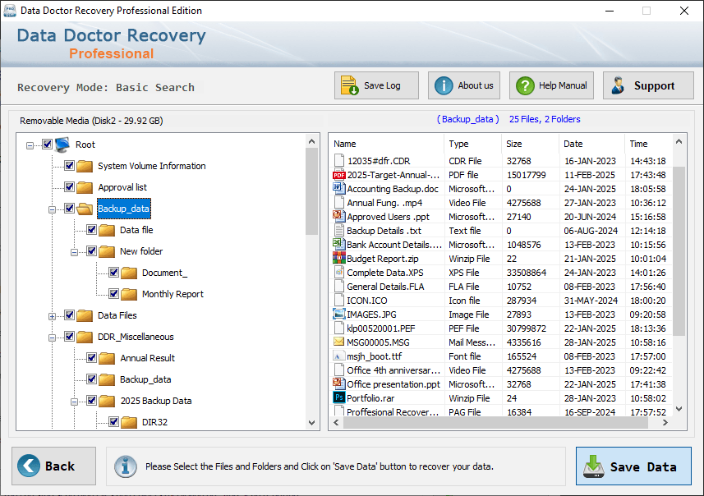The image size is (704, 496).
Task: Click the folder icon of Annual Result
Action: coord(107,358)
